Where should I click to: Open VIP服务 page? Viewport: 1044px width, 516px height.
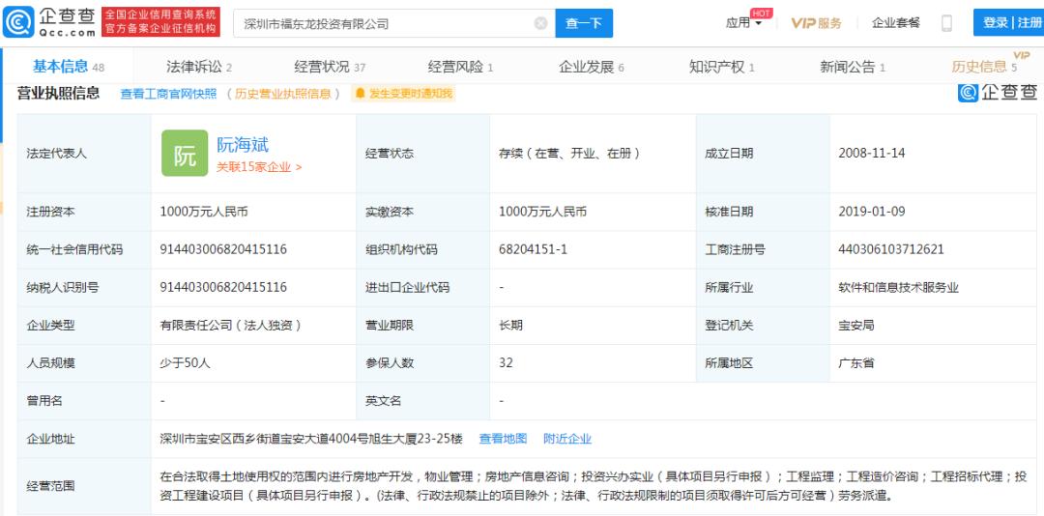(816, 23)
